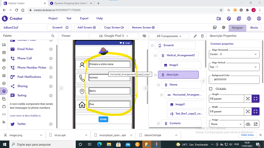
Task: Set Width to fill parent icon button
Action: point(255,111)
